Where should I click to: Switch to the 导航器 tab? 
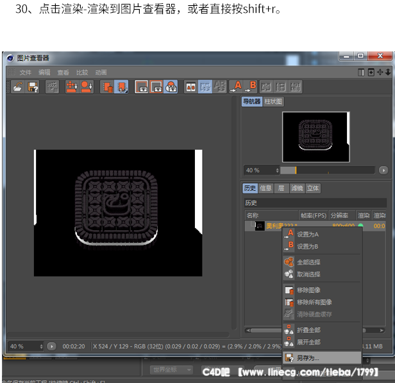(x=252, y=102)
